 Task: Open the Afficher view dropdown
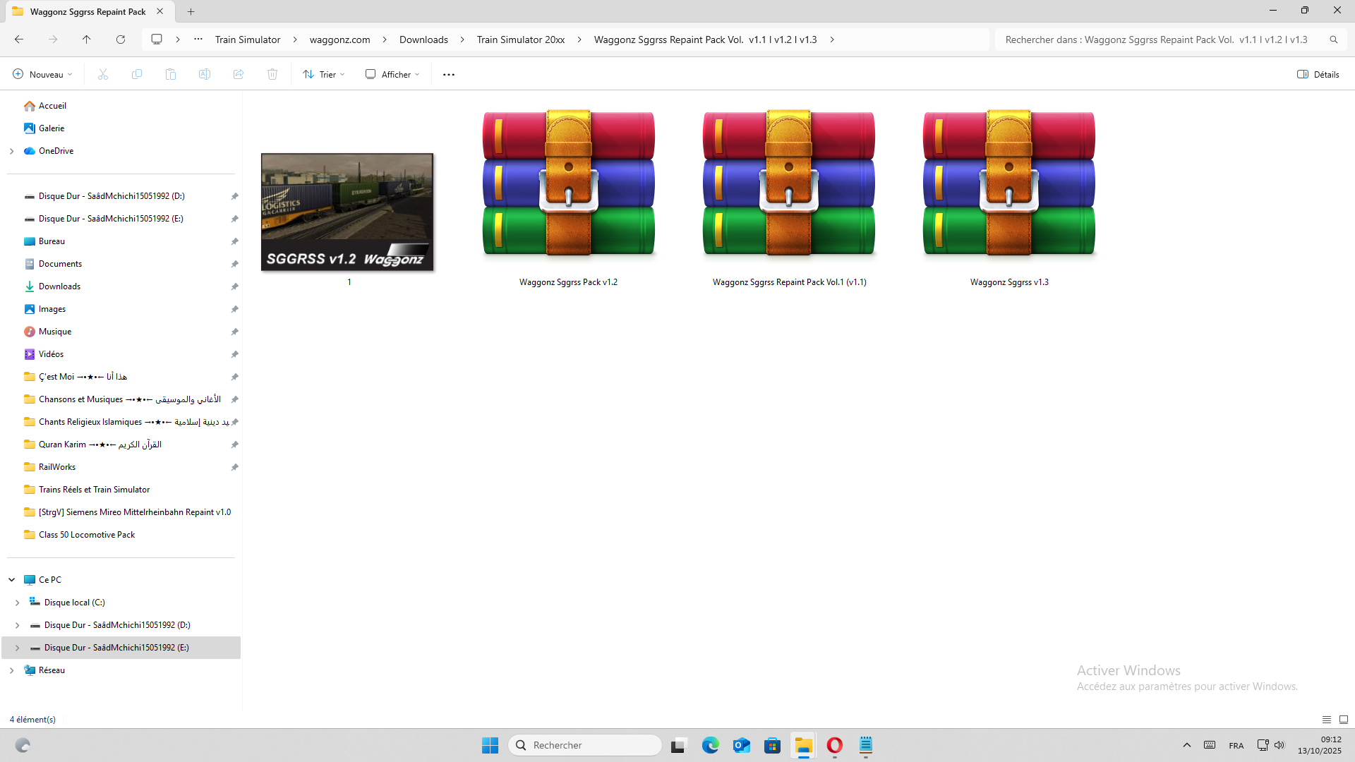pos(392,74)
